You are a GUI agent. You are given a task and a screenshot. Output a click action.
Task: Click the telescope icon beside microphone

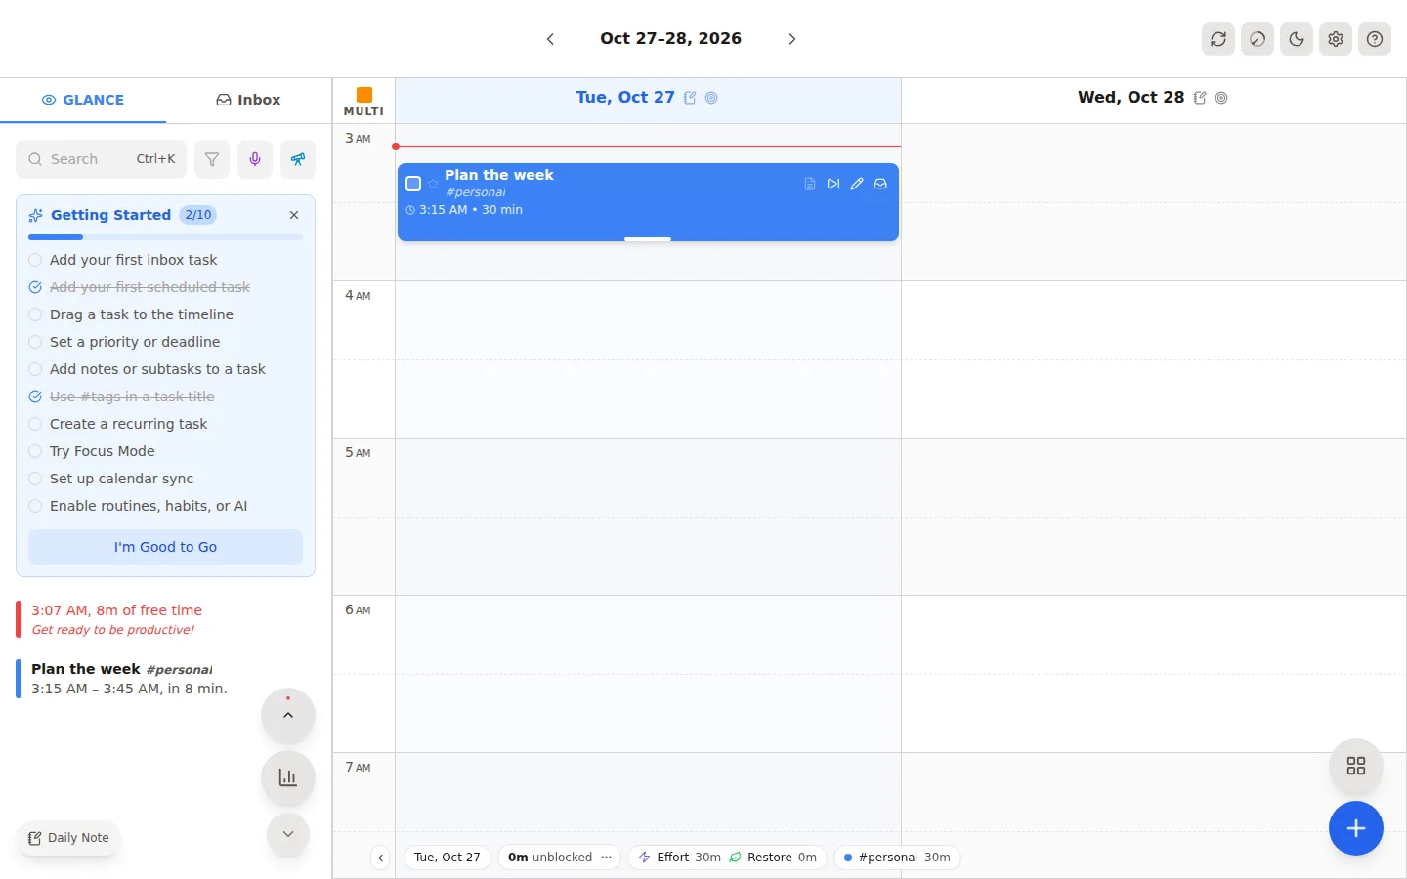[298, 159]
